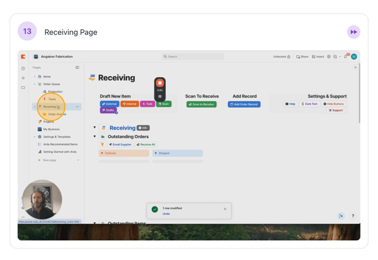The height and width of the screenshot is (260, 378).
Task: Toggle Dark Text mode
Action: [x=310, y=104]
